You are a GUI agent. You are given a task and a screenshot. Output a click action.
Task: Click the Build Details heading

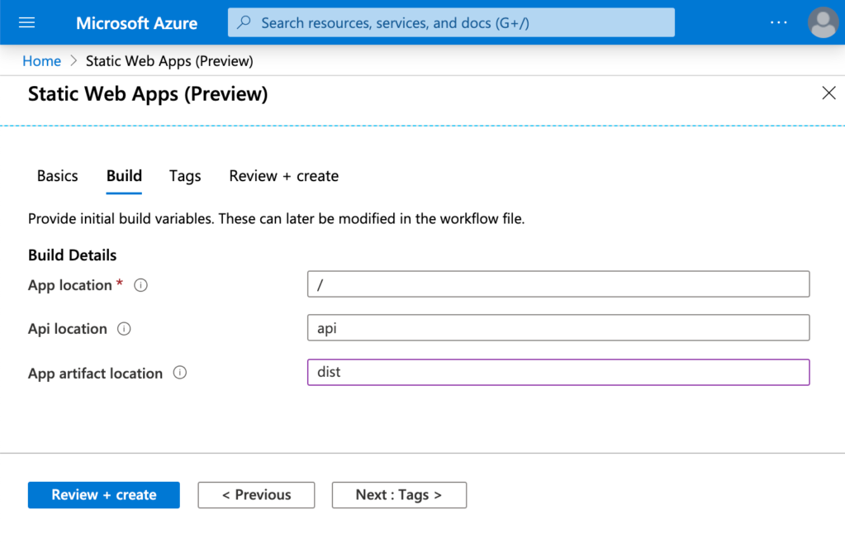72,255
